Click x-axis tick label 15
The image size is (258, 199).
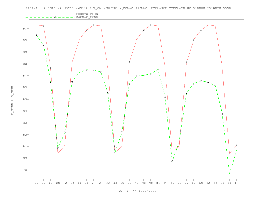coord(72,183)
